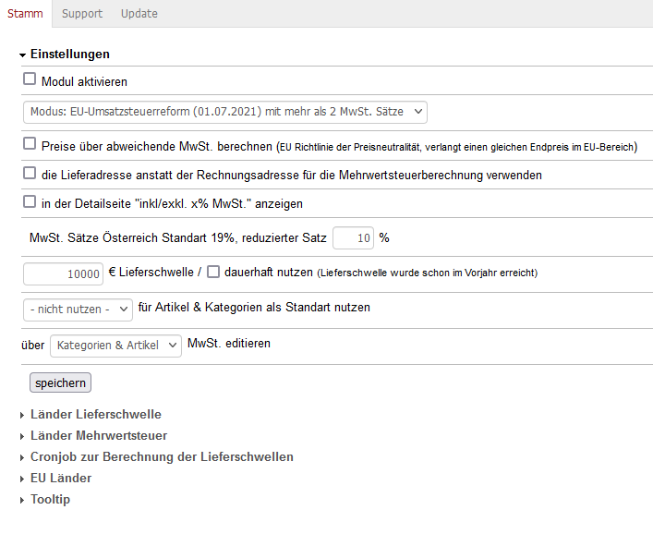The image size is (653, 534).
Task: Focus the Lieferschwelle amount input field
Action: pos(63,273)
